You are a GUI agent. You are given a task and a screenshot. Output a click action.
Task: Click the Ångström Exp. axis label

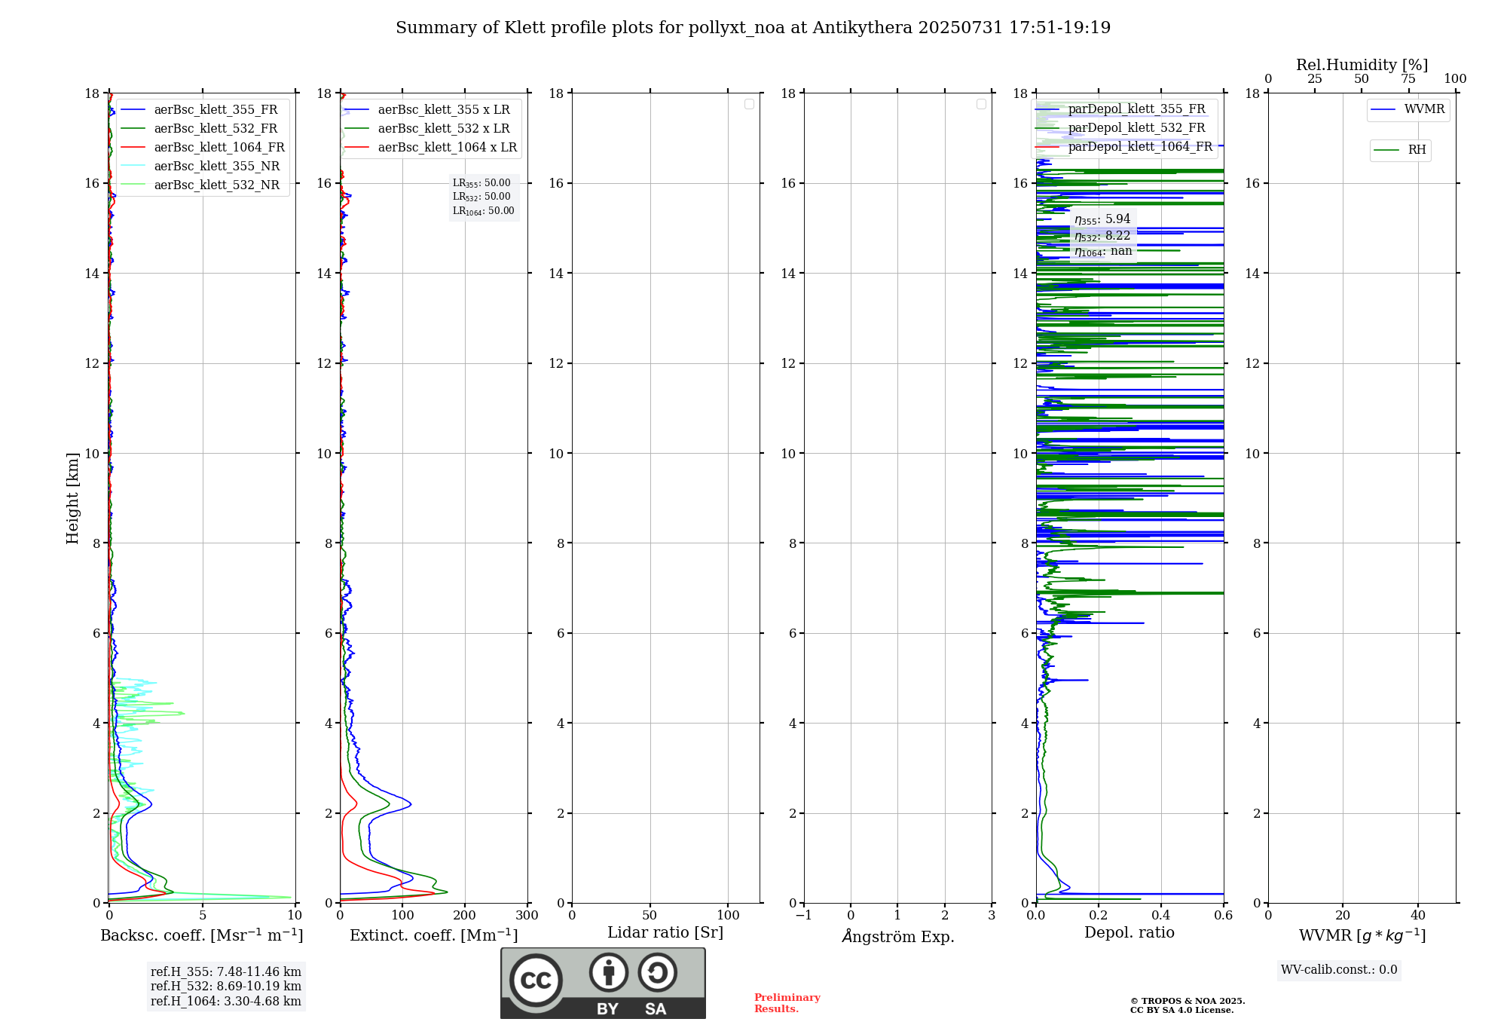tap(898, 937)
